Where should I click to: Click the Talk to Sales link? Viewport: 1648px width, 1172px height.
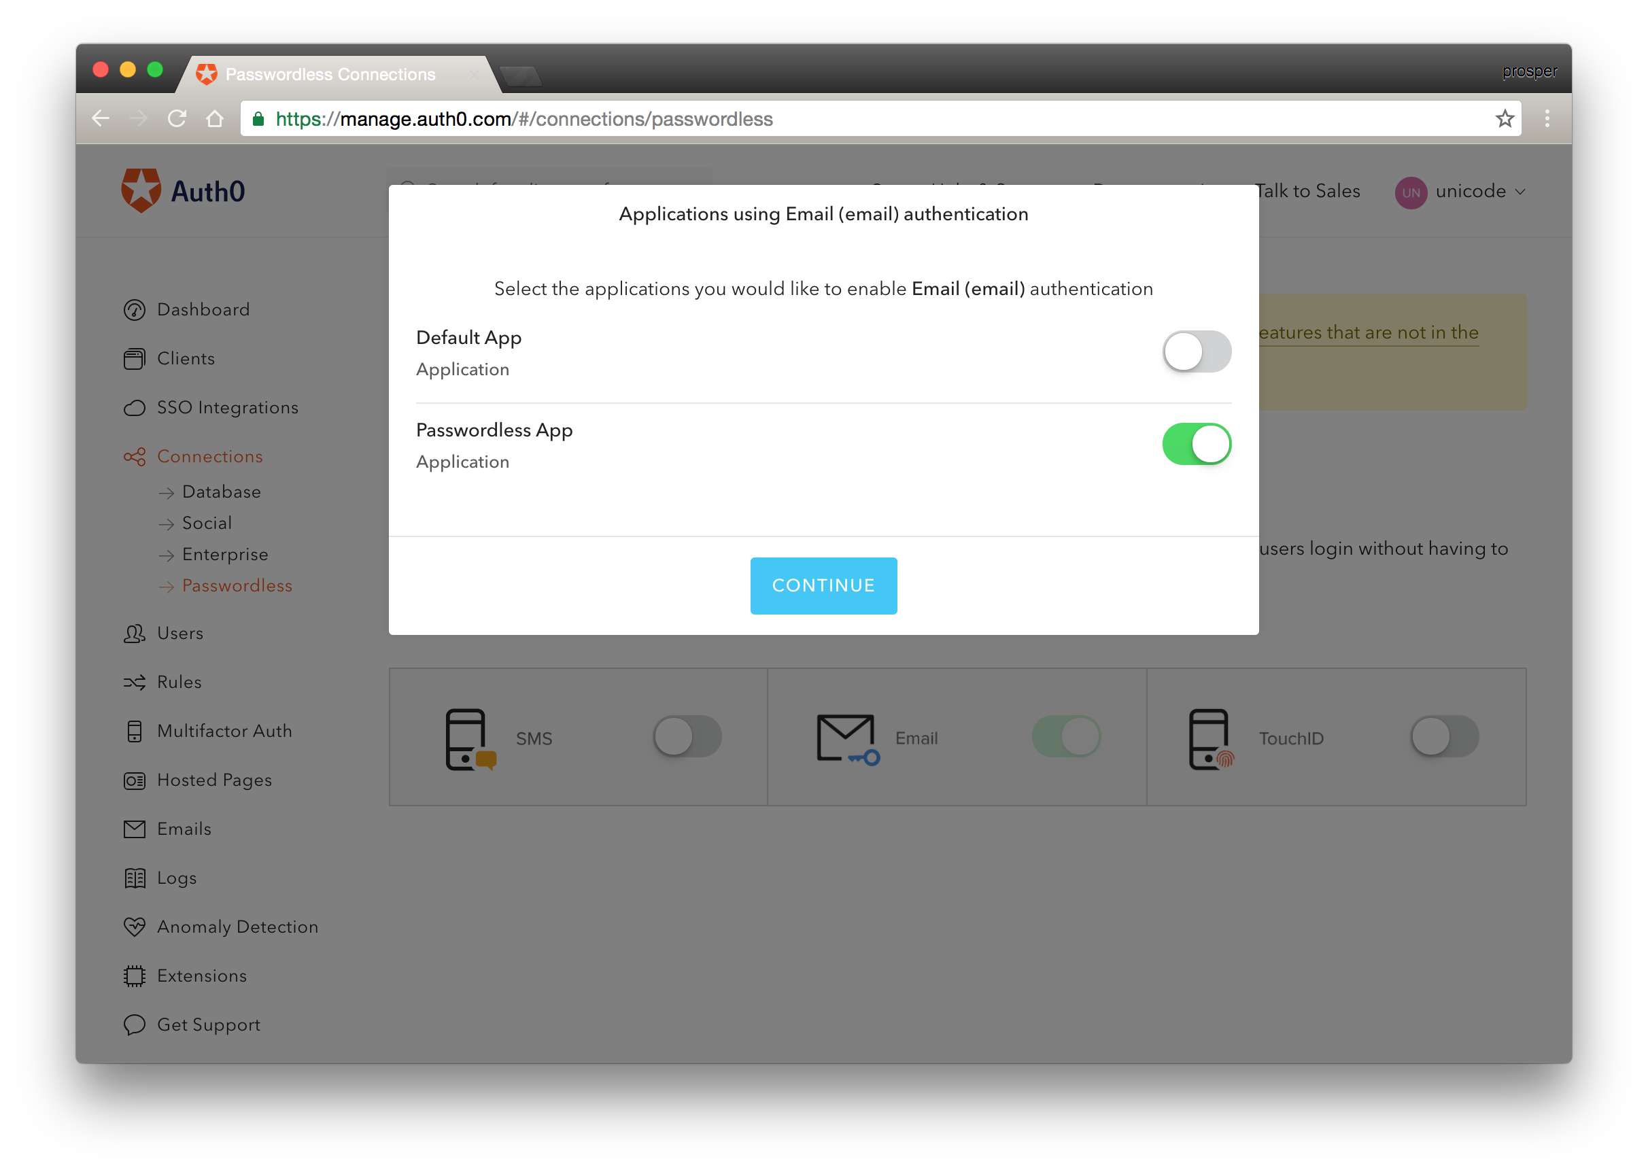(x=1305, y=190)
